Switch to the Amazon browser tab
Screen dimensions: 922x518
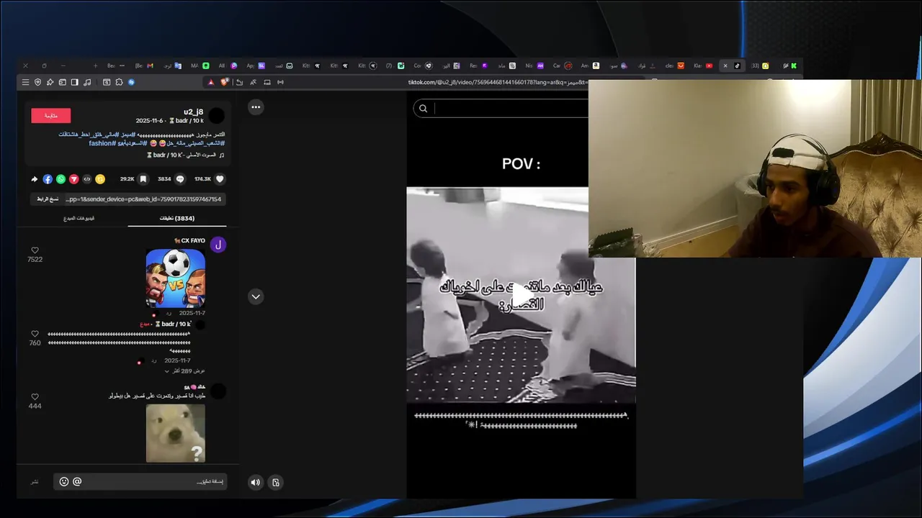click(590, 65)
